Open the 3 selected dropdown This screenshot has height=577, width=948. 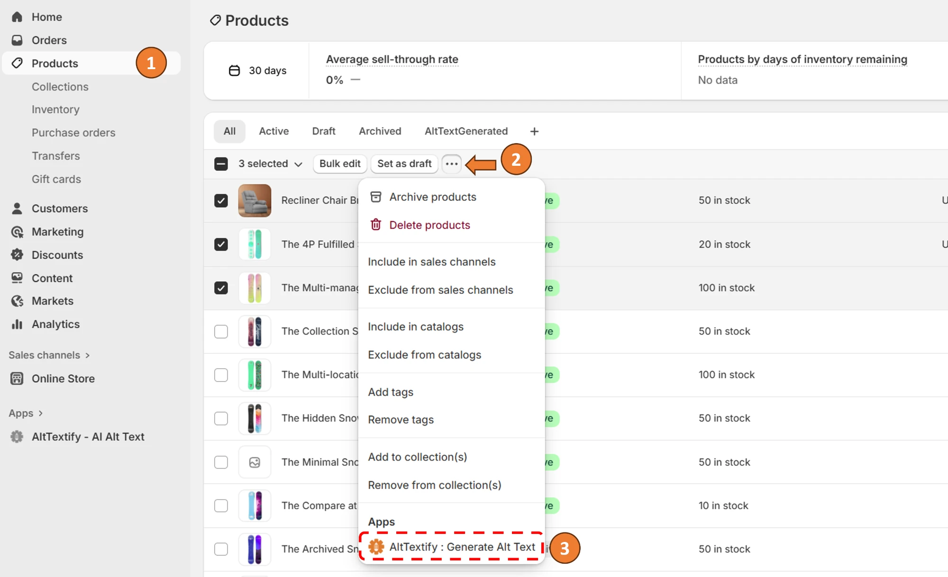pyautogui.click(x=270, y=164)
